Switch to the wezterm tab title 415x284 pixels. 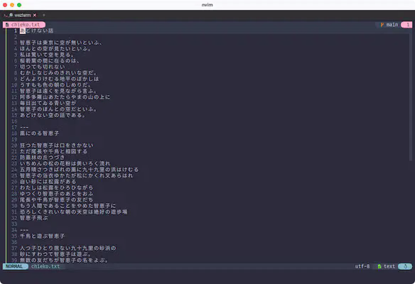(x=23, y=16)
